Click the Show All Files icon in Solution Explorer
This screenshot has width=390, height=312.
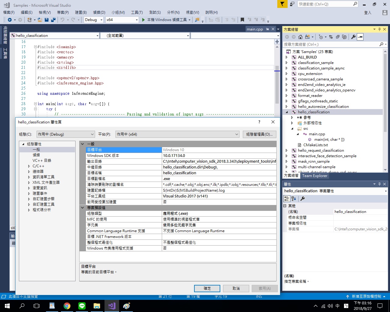[344, 37]
